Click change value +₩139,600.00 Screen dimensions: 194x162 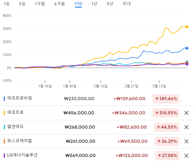pos(129,99)
